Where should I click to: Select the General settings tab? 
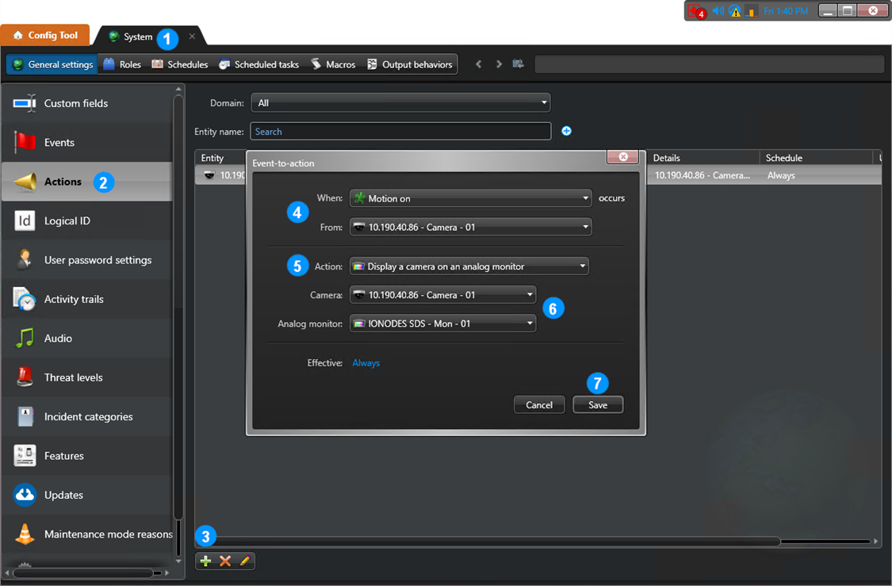[x=51, y=64]
